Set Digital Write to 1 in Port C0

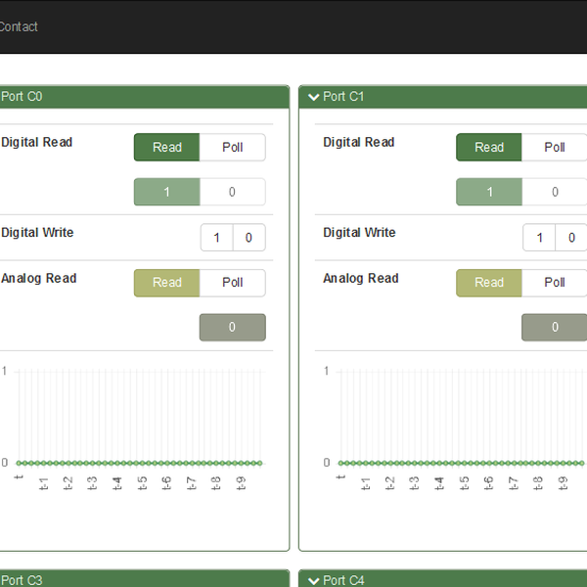(217, 238)
